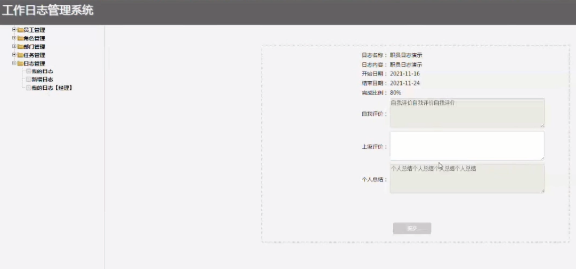Click the 员工管理 folder icon

(20, 30)
